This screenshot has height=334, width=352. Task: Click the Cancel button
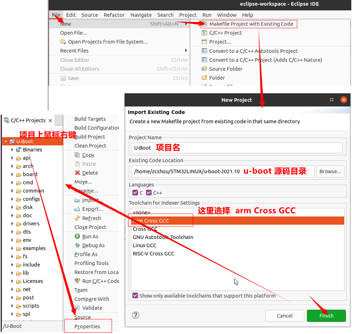click(x=285, y=316)
